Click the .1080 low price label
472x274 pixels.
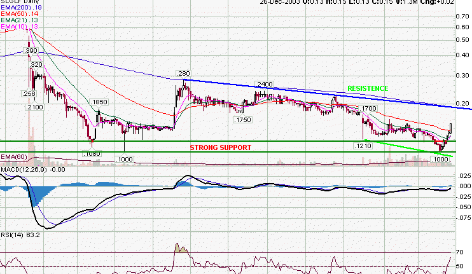pyautogui.click(x=92, y=154)
